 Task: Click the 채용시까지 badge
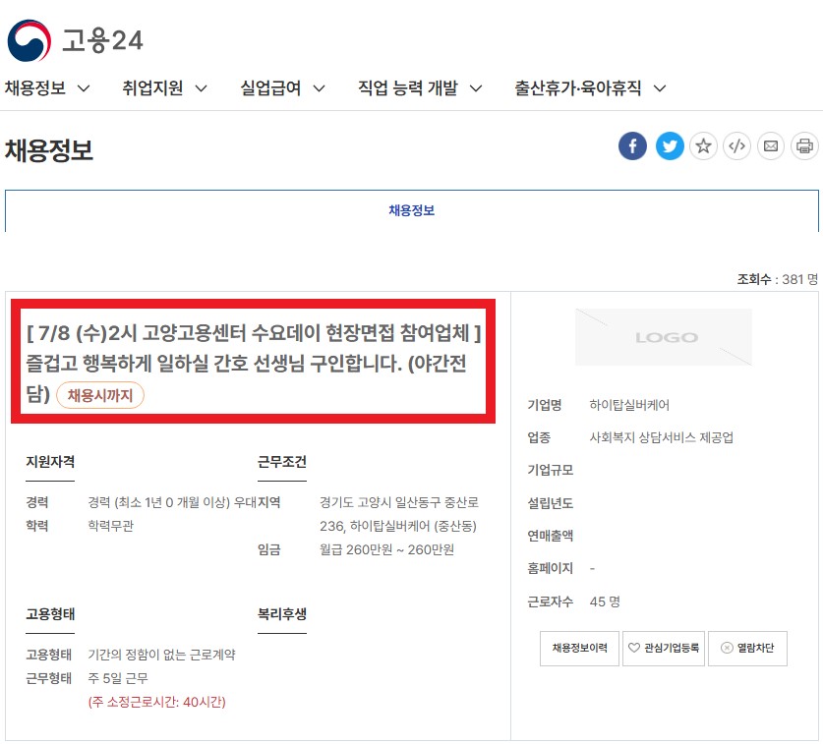click(x=99, y=395)
